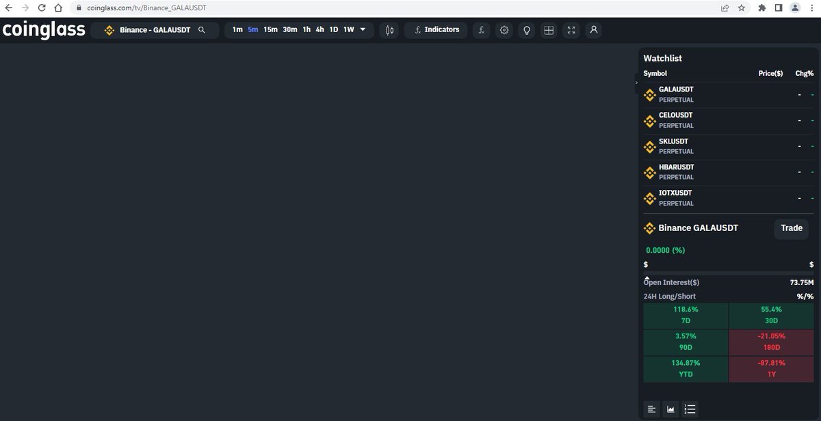Click the Trade button
821x421 pixels.
(792, 228)
